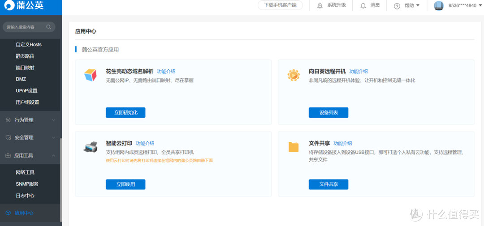The image size is (484, 226).
Task: Click the 智能云打印 title
Action: tap(119, 143)
